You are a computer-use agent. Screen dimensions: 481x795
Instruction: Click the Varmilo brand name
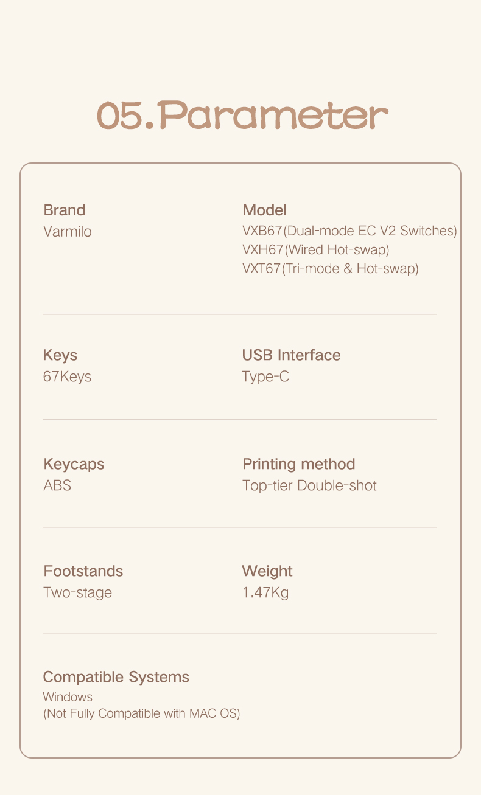tap(68, 232)
